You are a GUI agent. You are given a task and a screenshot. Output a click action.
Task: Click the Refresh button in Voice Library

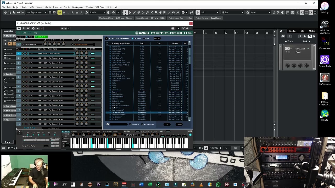point(157,38)
